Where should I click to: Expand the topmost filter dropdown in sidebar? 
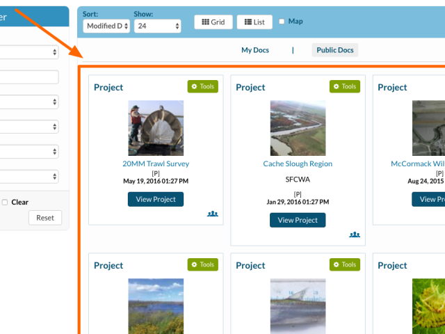click(x=29, y=53)
